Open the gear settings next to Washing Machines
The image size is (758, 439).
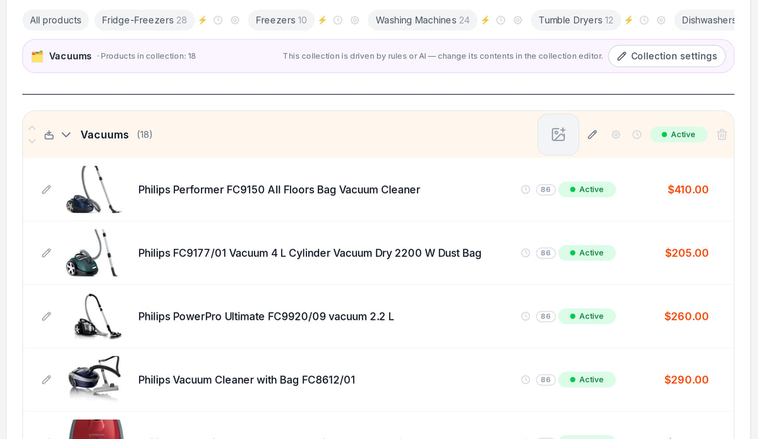coord(518,20)
